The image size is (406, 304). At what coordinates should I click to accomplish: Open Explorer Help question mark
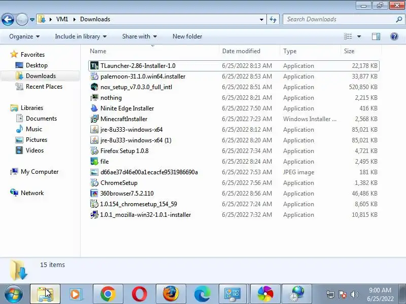coord(394,36)
